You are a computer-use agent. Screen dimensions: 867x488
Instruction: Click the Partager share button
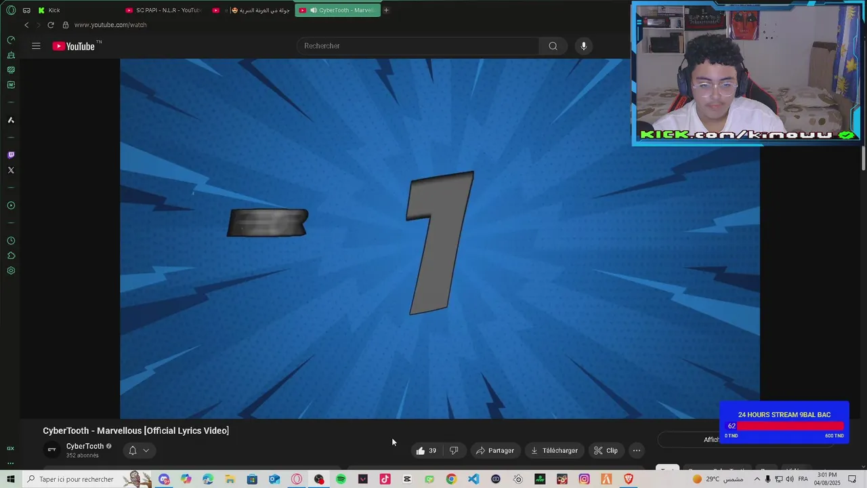495,451
